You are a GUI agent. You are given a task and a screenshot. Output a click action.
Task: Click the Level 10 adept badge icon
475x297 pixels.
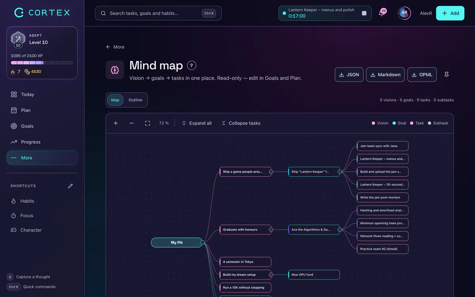[18, 39]
